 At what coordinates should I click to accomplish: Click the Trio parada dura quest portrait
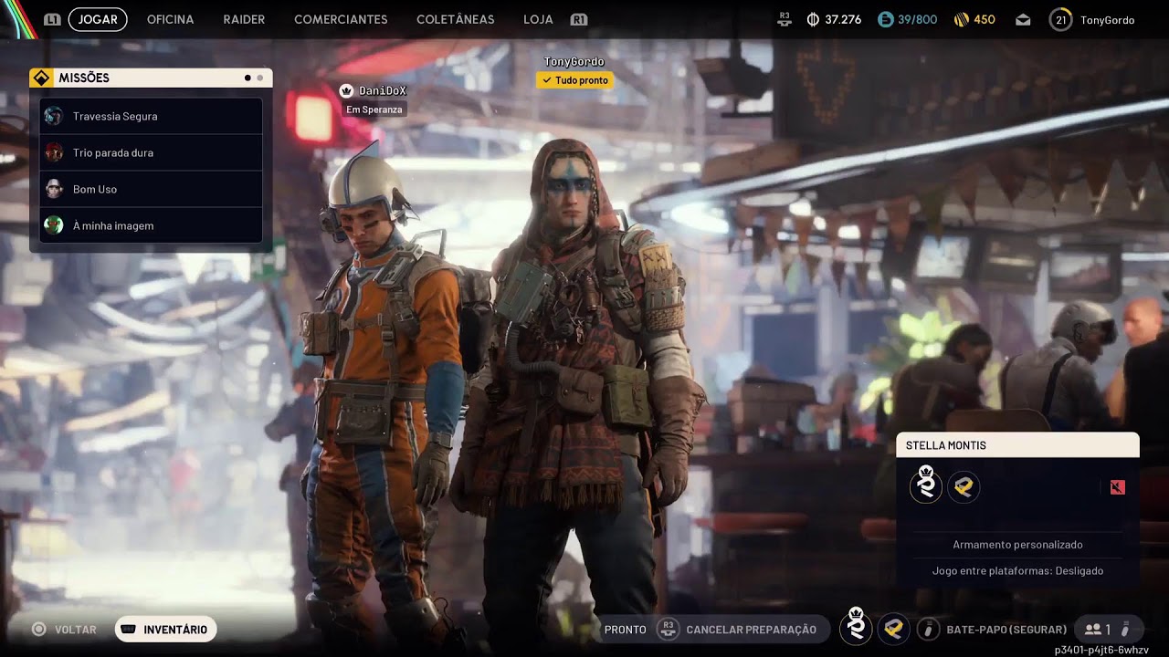[54, 152]
